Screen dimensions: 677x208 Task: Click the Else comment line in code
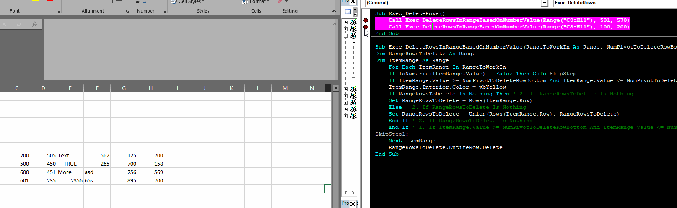pyautogui.click(x=457, y=107)
